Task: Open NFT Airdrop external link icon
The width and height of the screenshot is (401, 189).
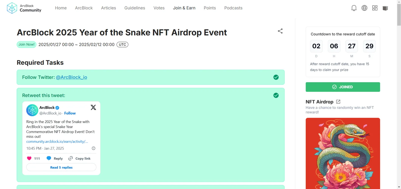Action: (x=338, y=102)
